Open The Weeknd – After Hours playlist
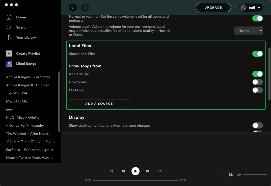The height and width of the screenshot is (186, 271). point(27,134)
